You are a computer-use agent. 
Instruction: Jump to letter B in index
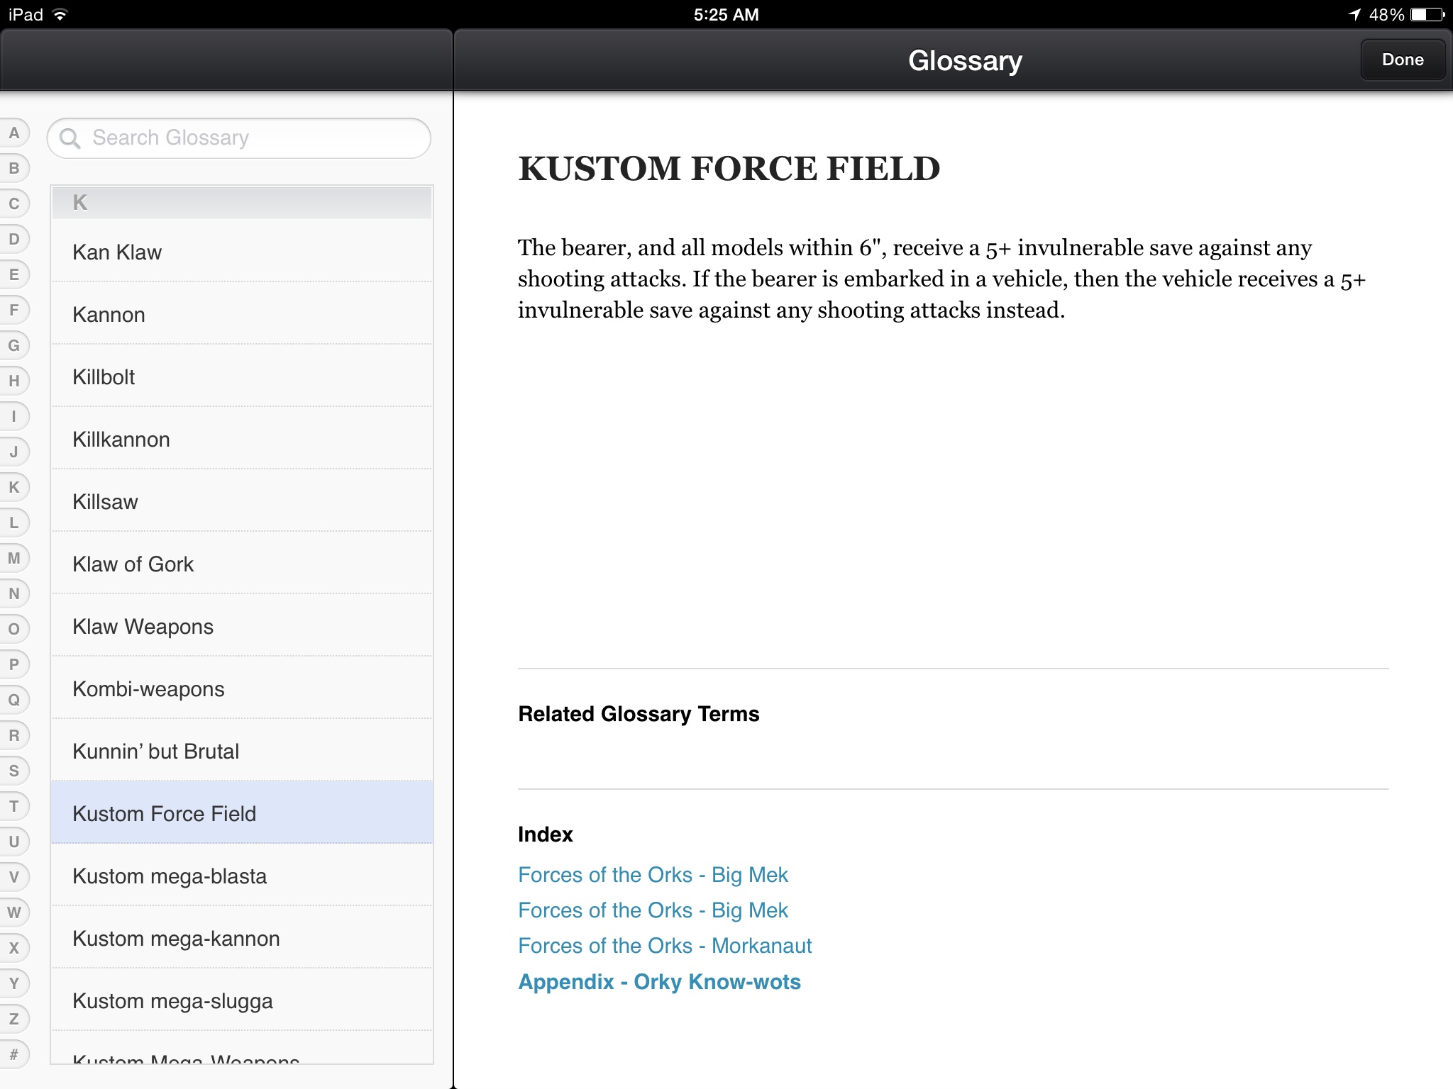click(14, 168)
